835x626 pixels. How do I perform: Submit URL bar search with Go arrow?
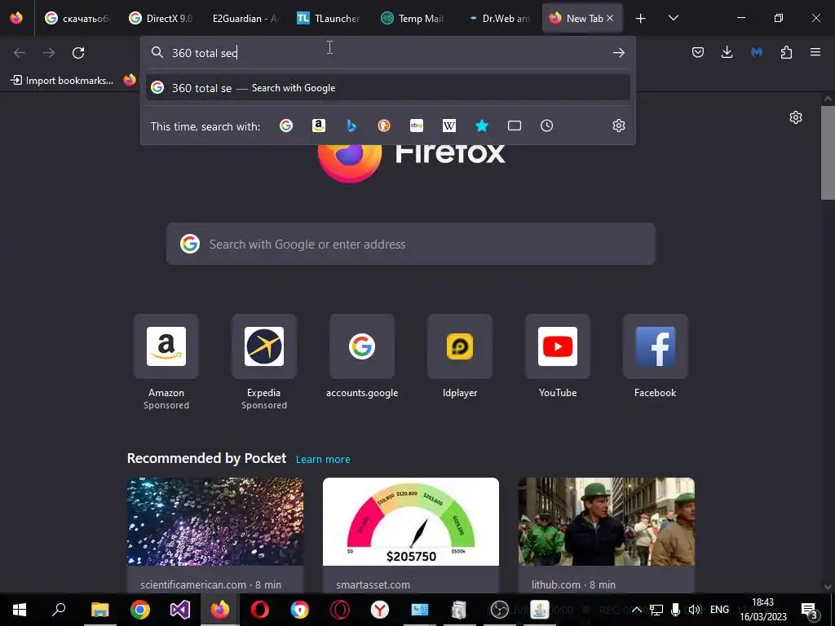tap(618, 53)
